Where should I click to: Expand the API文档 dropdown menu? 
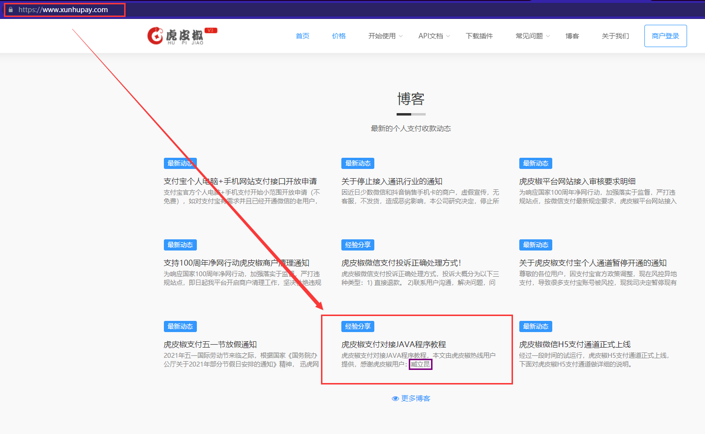[434, 36]
